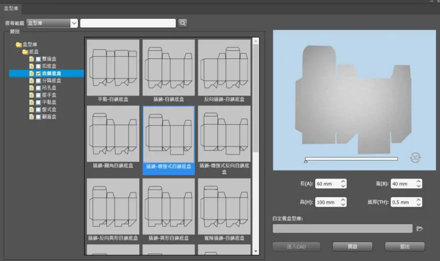440x261 pixels.
Task: Toggle the 3D preview icon
Action: [417, 157]
